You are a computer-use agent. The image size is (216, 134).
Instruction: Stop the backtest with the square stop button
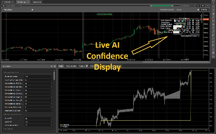[x=203, y=6]
